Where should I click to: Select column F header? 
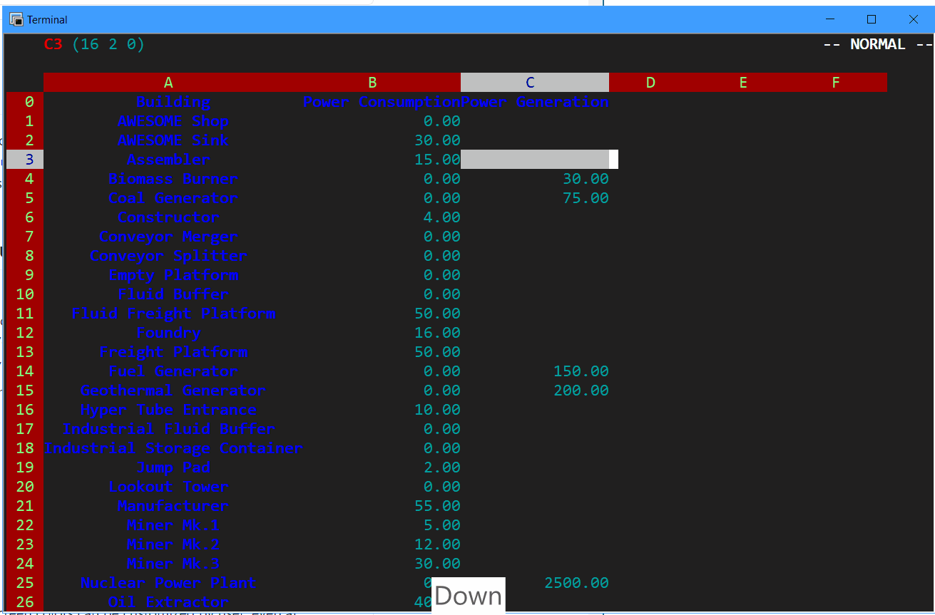[x=836, y=83]
